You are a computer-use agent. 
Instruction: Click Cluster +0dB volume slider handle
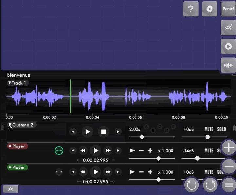(208, 137)
